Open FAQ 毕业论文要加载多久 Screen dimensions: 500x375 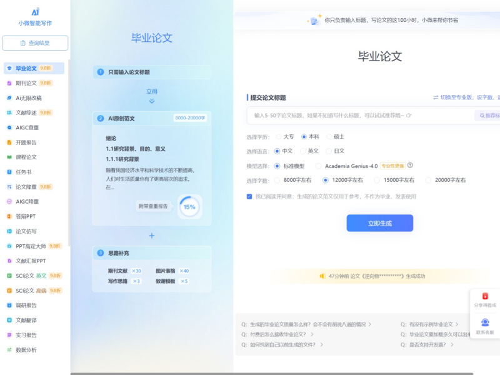[435, 334]
